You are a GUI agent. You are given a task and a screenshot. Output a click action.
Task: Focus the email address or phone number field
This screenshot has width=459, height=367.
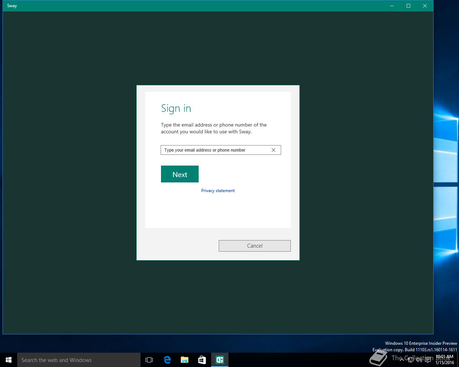click(x=215, y=150)
